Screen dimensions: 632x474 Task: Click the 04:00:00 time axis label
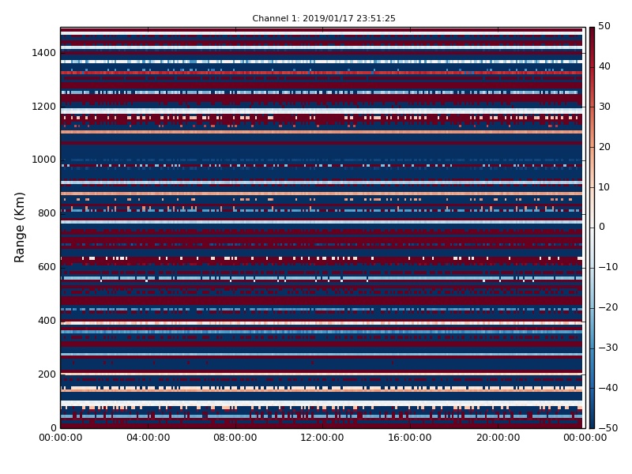pos(148,438)
